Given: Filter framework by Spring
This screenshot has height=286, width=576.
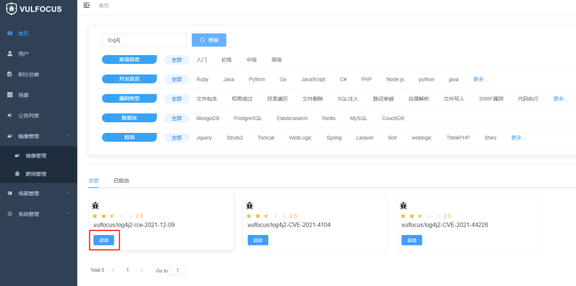Looking at the screenshot, I should (334, 138).
